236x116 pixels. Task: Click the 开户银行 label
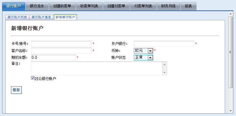pos(120,44)
